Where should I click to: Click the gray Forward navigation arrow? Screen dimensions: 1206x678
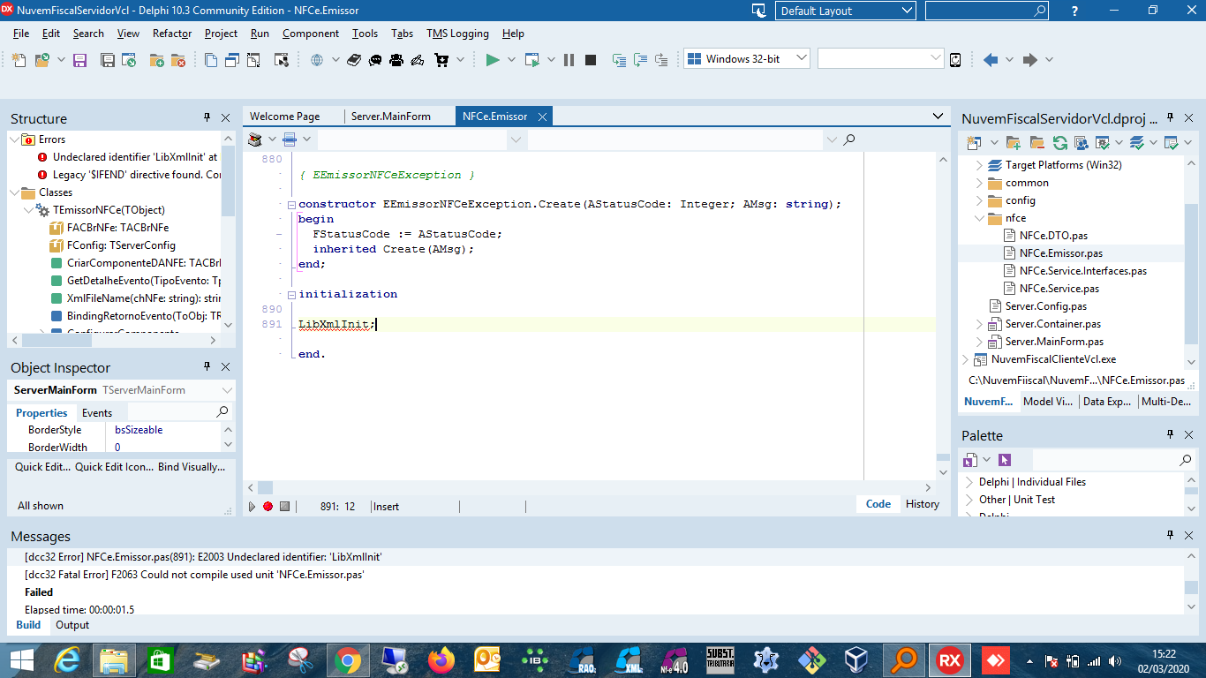pyautogui.click(x=1029, y=60)
